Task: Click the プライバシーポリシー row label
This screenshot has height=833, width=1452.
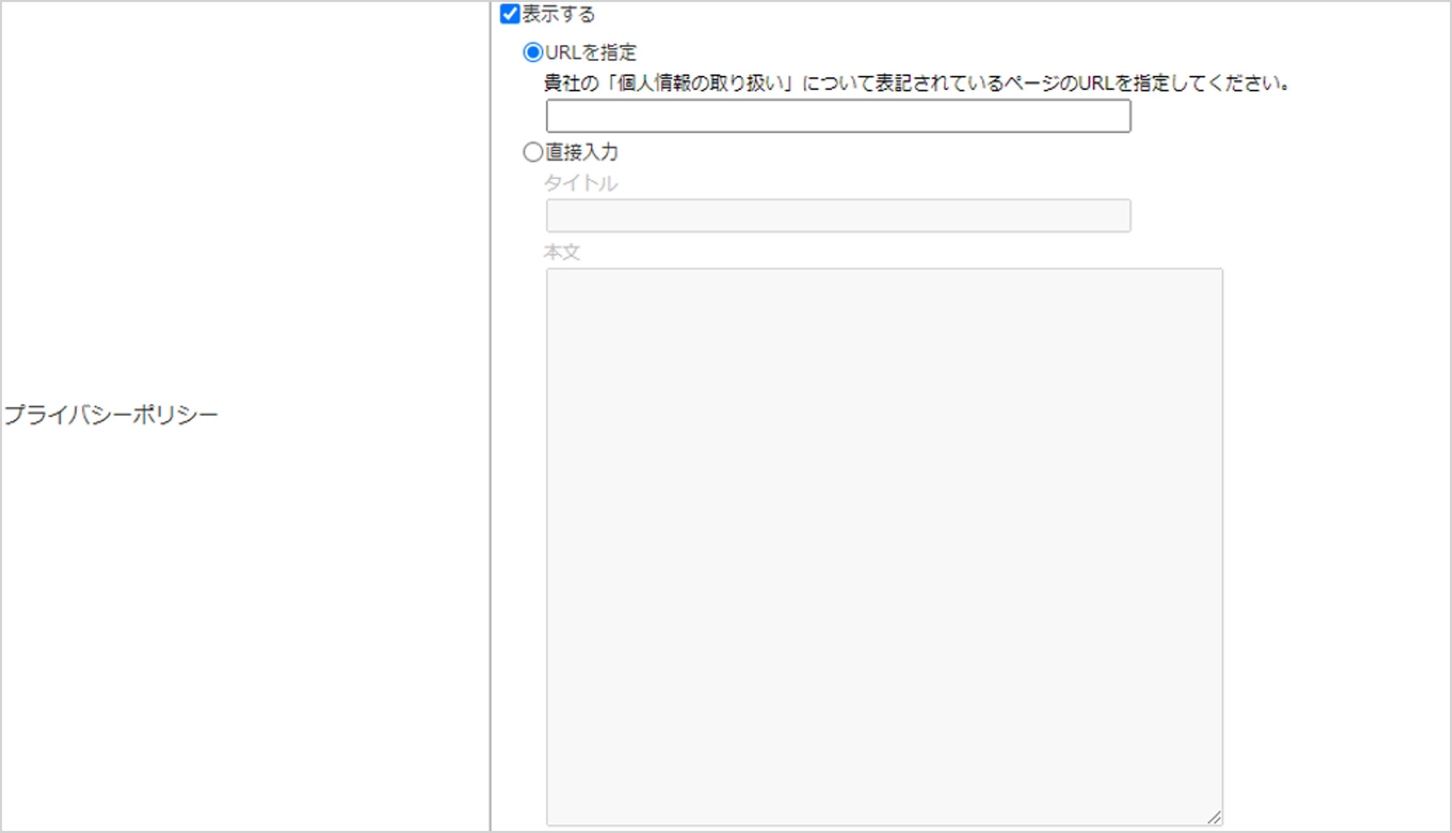Action: coord(112,415)
